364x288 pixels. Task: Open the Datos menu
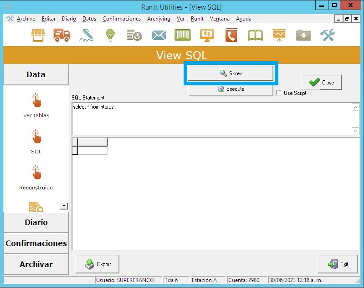point(89,19)
